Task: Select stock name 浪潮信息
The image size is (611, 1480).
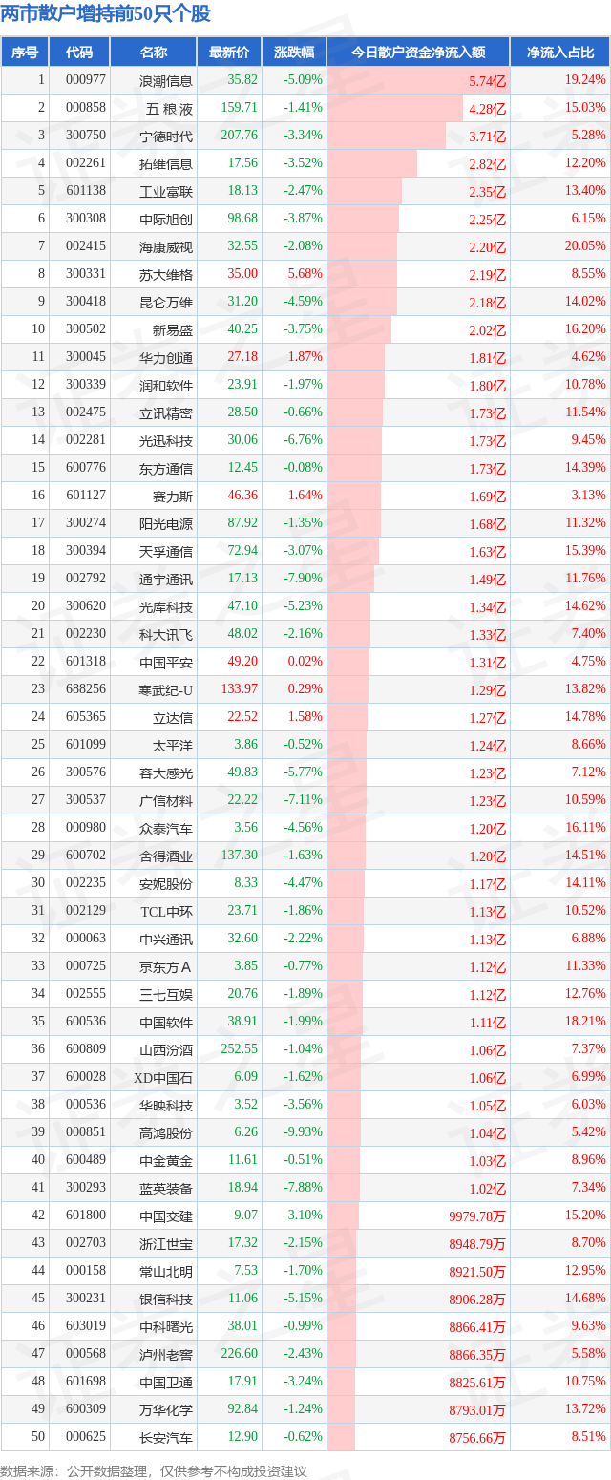Action: pos(167,81)
